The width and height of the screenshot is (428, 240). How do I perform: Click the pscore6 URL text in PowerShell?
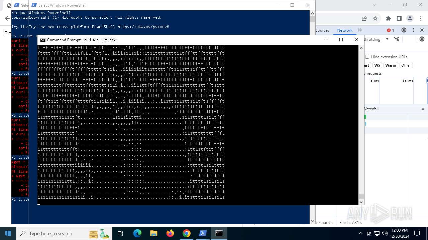[143, 27]
